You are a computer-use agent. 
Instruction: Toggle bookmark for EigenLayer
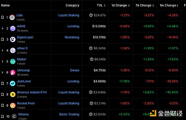[x=2, y=39]
